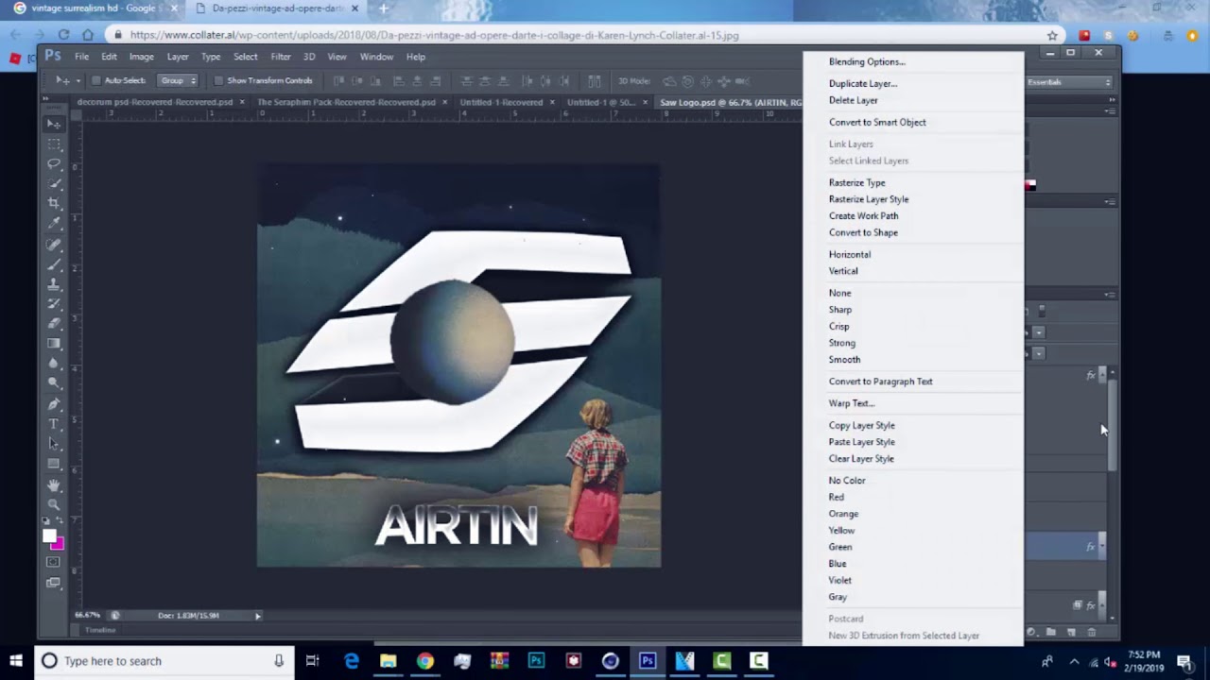Click the foreground color swatch
This screenshot has width=1210, height=680.
(49, 536)
